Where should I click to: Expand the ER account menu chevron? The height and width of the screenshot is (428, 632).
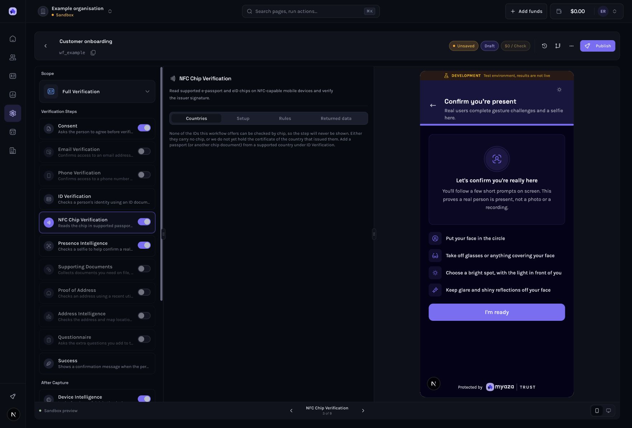(x=614, y=11)
